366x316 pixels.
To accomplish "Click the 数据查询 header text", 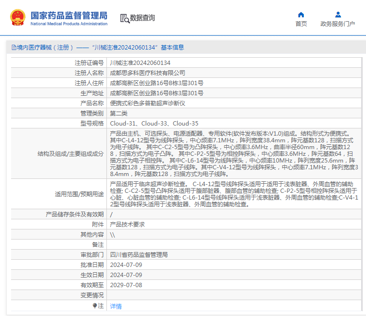I will [143, 18].
